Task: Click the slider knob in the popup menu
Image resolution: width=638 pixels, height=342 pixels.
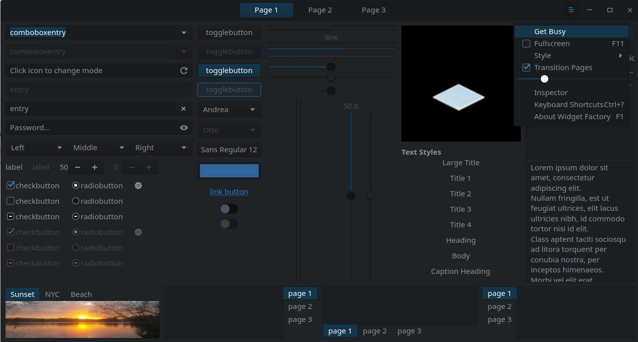Action: [545, 79]
